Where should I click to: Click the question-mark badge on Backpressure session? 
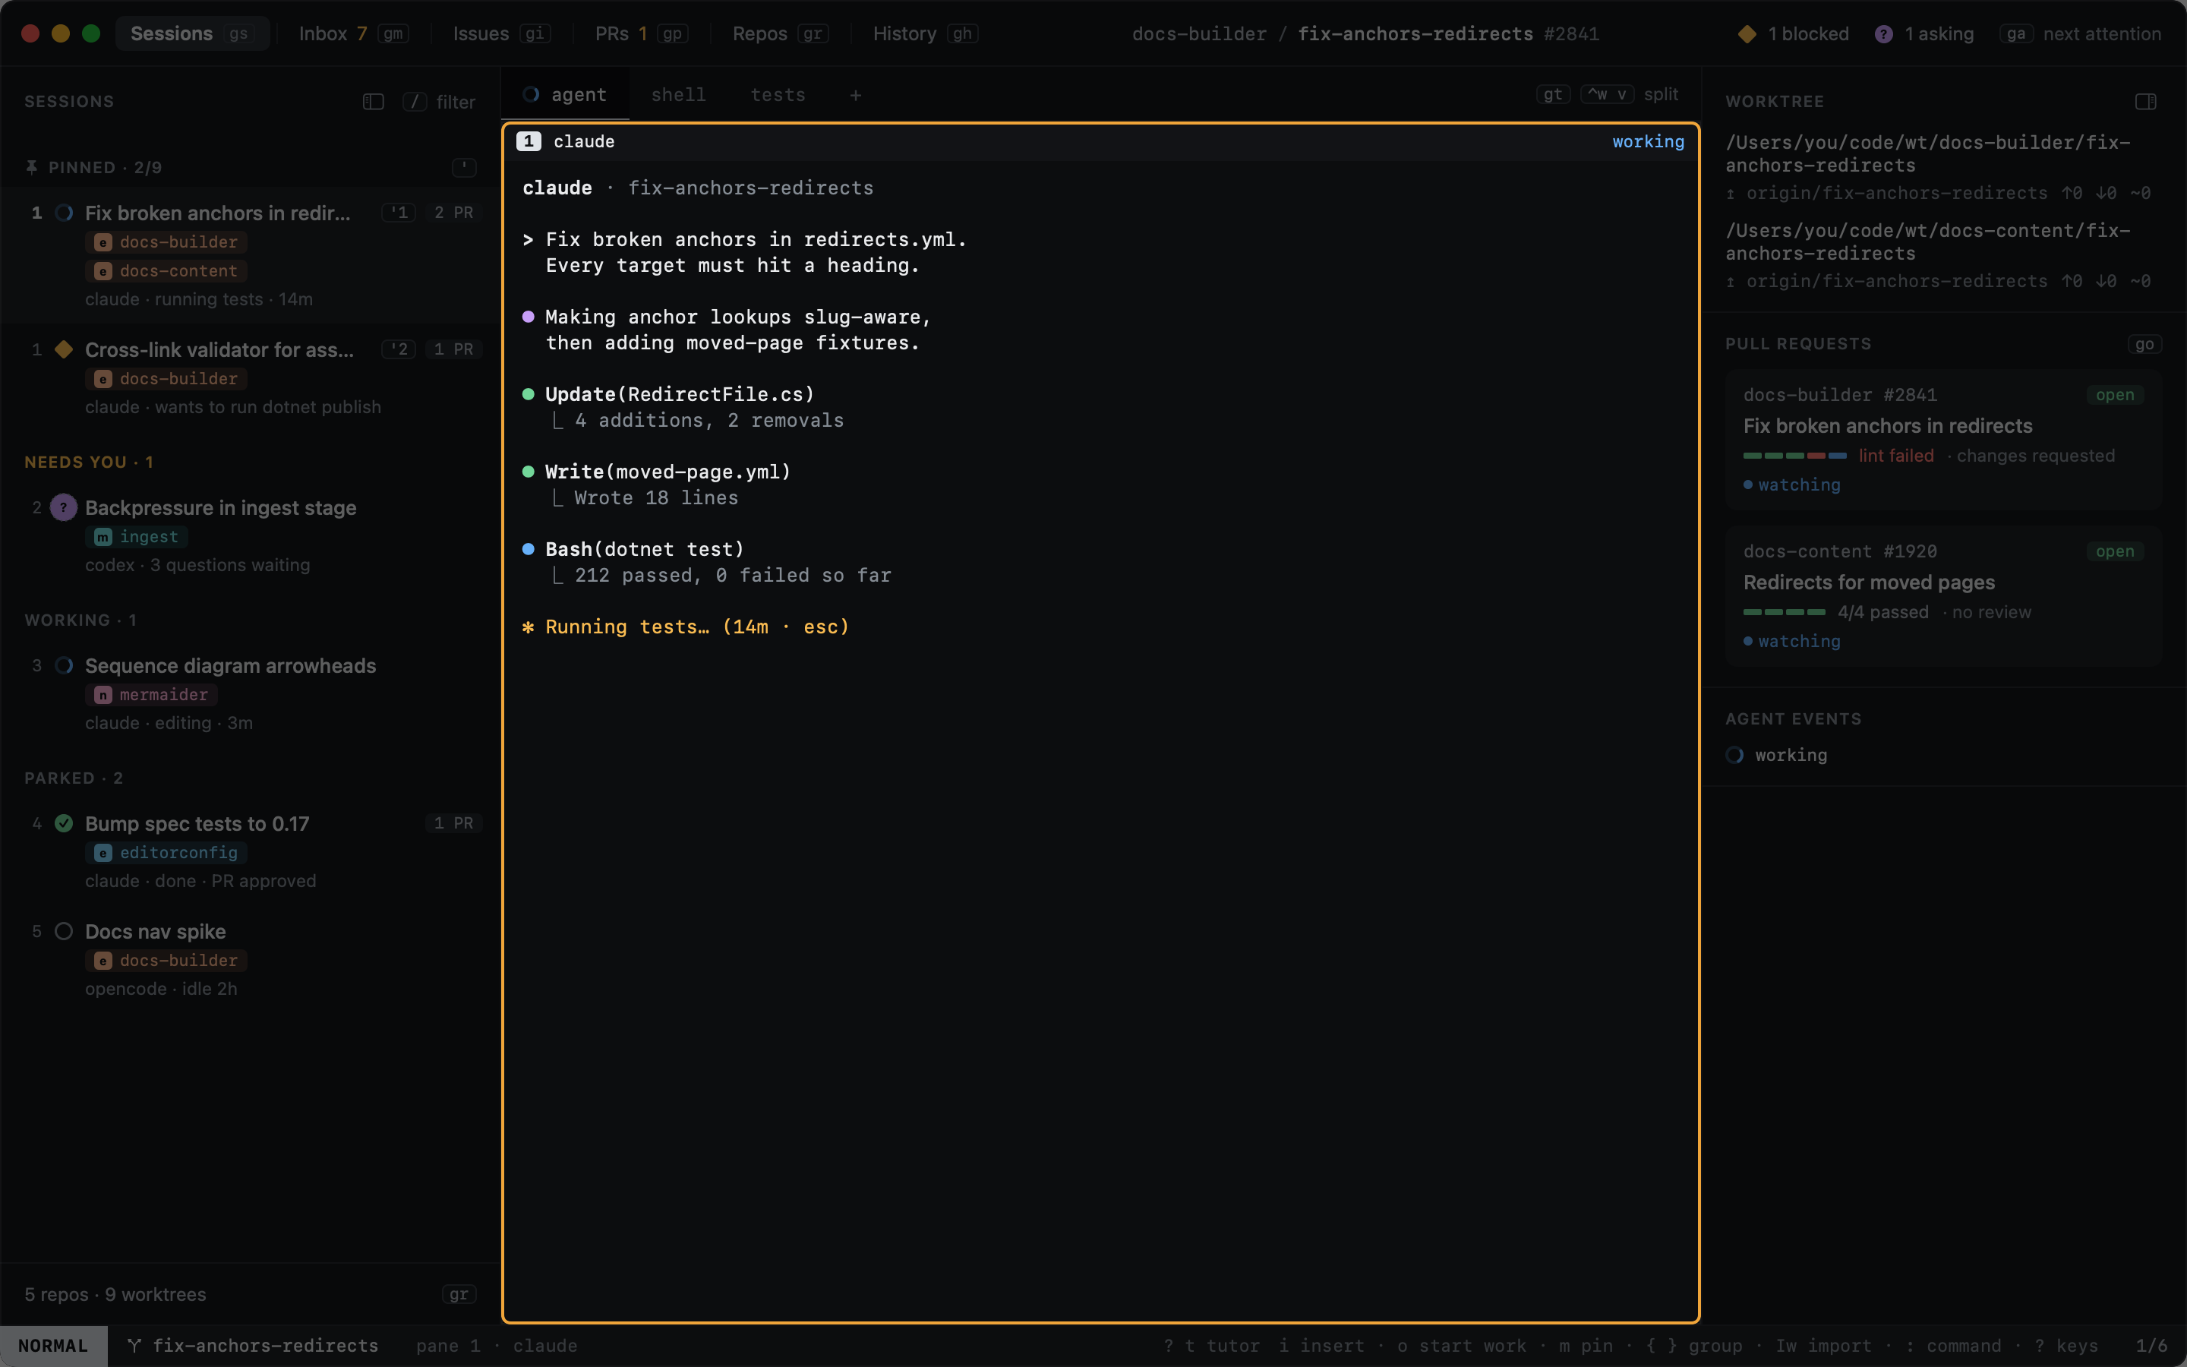[63, 507]
